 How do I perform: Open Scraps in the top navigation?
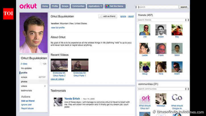[65, 6]
